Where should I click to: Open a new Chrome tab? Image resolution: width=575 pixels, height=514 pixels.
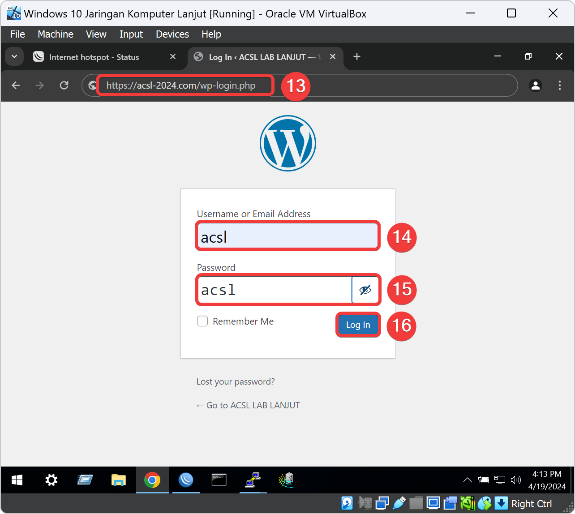pyautogui.click(x=357, y=57)
